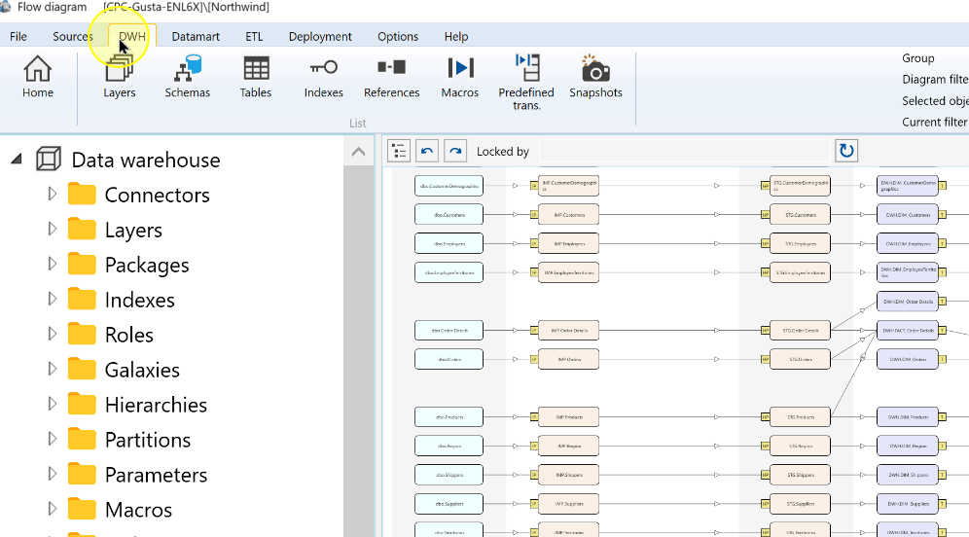This screenshot has height=537, width=969.
Task: Expand the Hierarchies tree node
Action: (x=53, y=404)
